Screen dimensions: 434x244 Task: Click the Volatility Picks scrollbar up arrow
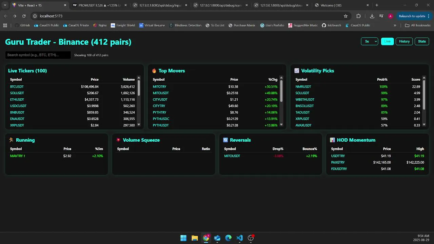pos(424,78)
